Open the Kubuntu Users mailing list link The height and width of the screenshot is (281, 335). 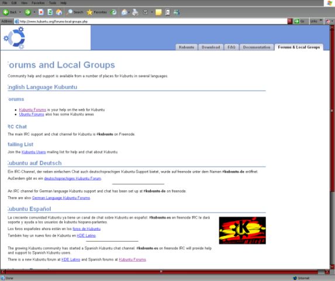click(x=33, y=152)
